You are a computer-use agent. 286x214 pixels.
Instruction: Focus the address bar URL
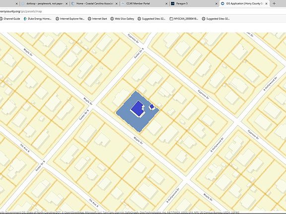click(x=21, y=11)
